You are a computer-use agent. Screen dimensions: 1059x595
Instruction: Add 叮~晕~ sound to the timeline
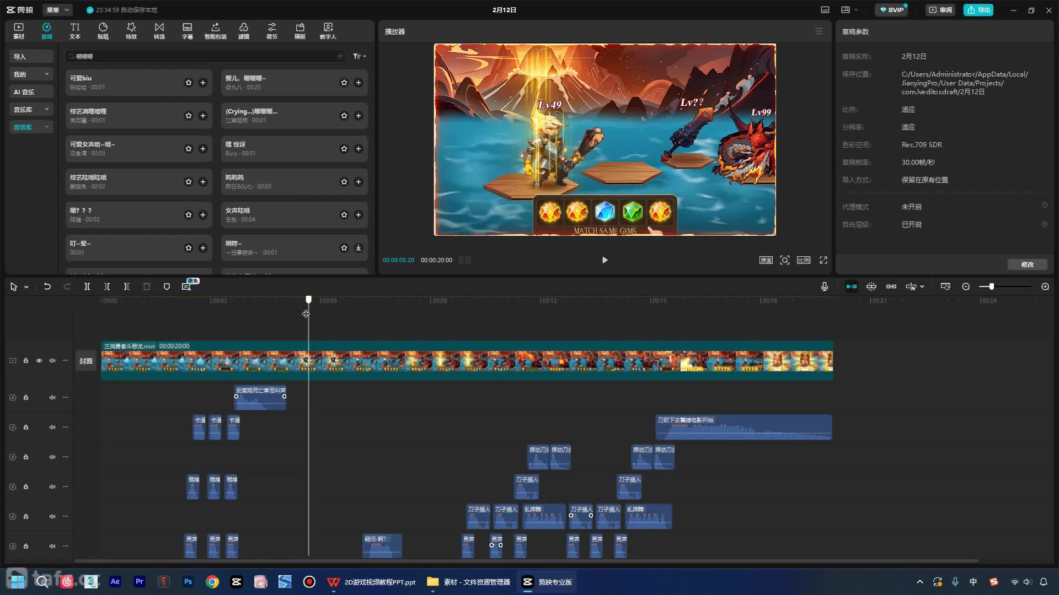(203, 248)
